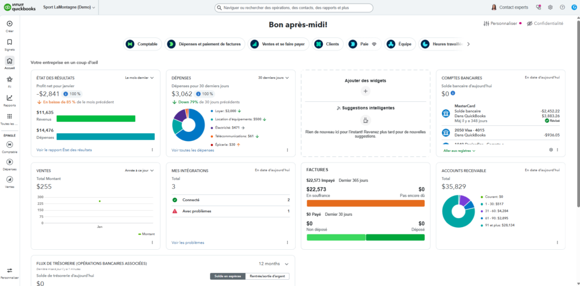Open three-dot menu on Ventes widget
Viewport: 580px width, 286px height.
pos(152,242)
